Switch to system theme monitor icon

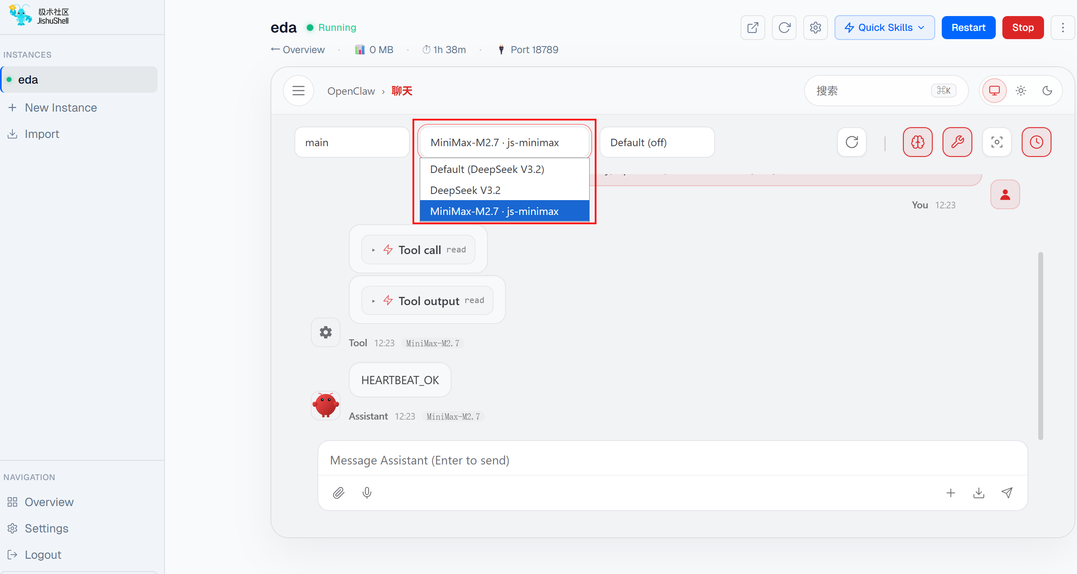tap(994, 91)
